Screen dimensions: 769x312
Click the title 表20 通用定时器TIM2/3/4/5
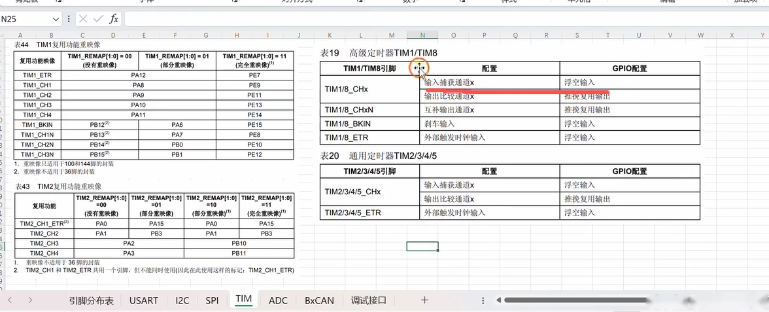click(378, 156)
